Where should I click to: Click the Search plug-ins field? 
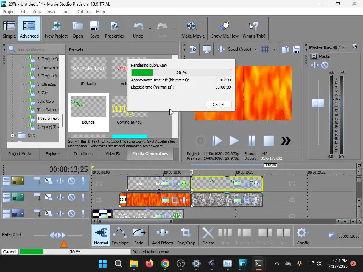pyautogui.click(x=37, y=49)
